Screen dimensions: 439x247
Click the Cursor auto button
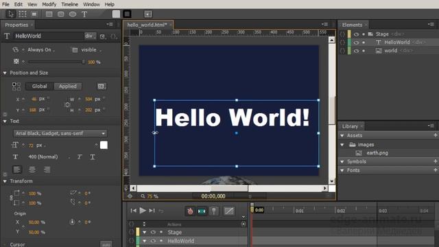tap(106, 244)
